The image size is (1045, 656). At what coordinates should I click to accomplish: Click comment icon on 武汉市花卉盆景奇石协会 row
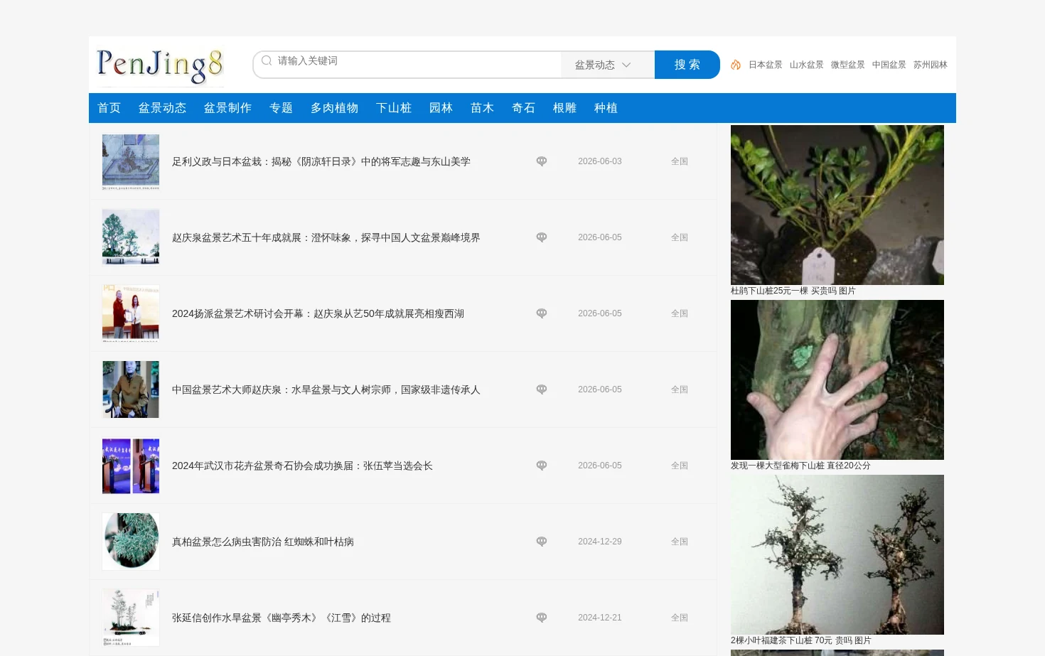pos(542,466)
